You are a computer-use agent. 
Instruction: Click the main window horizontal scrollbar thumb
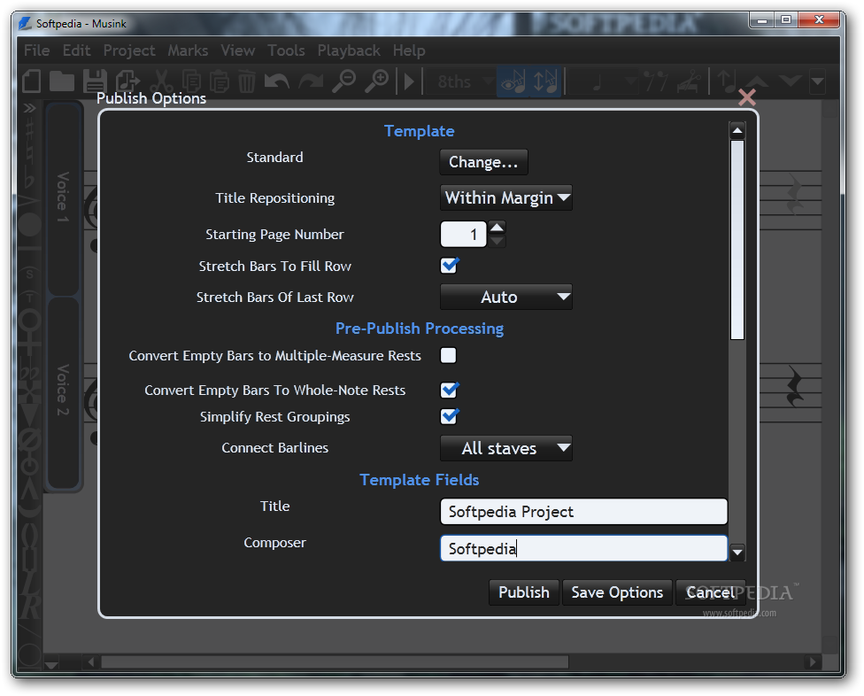(x=335, y=661)
